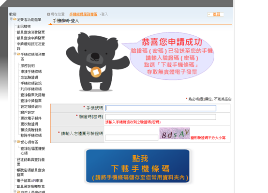Viewport: 268px width, 193px height.
Task: Select 更改驗證碼 in the sidebar tree
Action: [30, 124]
